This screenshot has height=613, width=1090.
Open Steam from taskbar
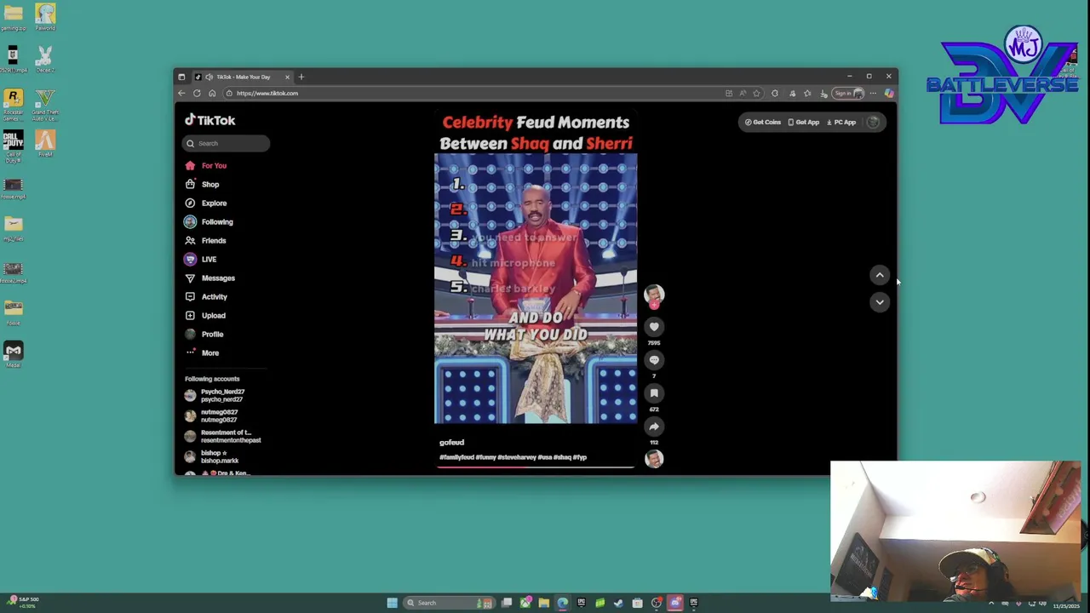[619, 603]
